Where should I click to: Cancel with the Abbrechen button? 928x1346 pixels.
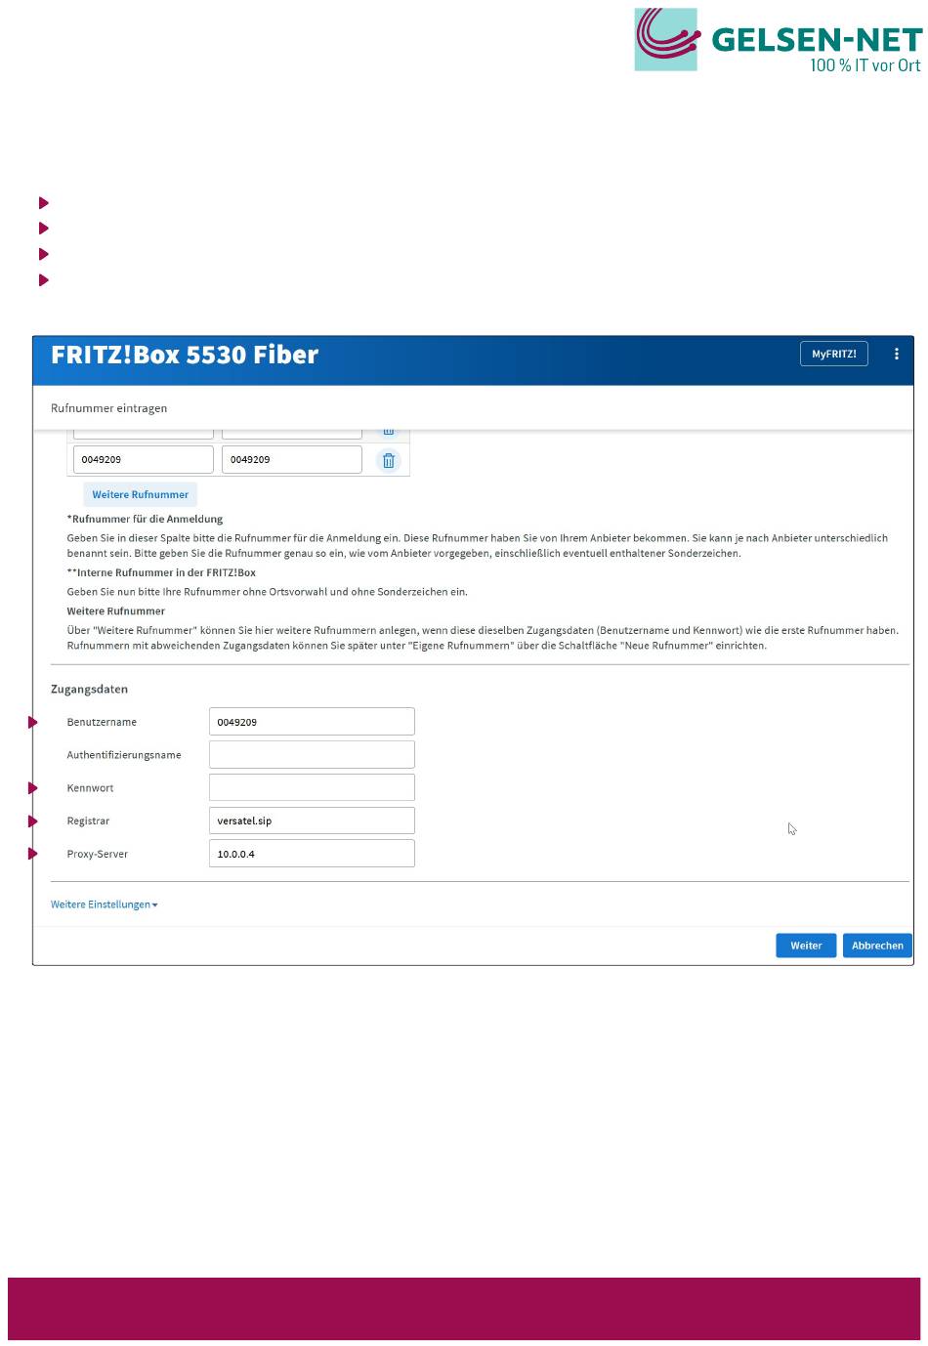pos(877,946)
